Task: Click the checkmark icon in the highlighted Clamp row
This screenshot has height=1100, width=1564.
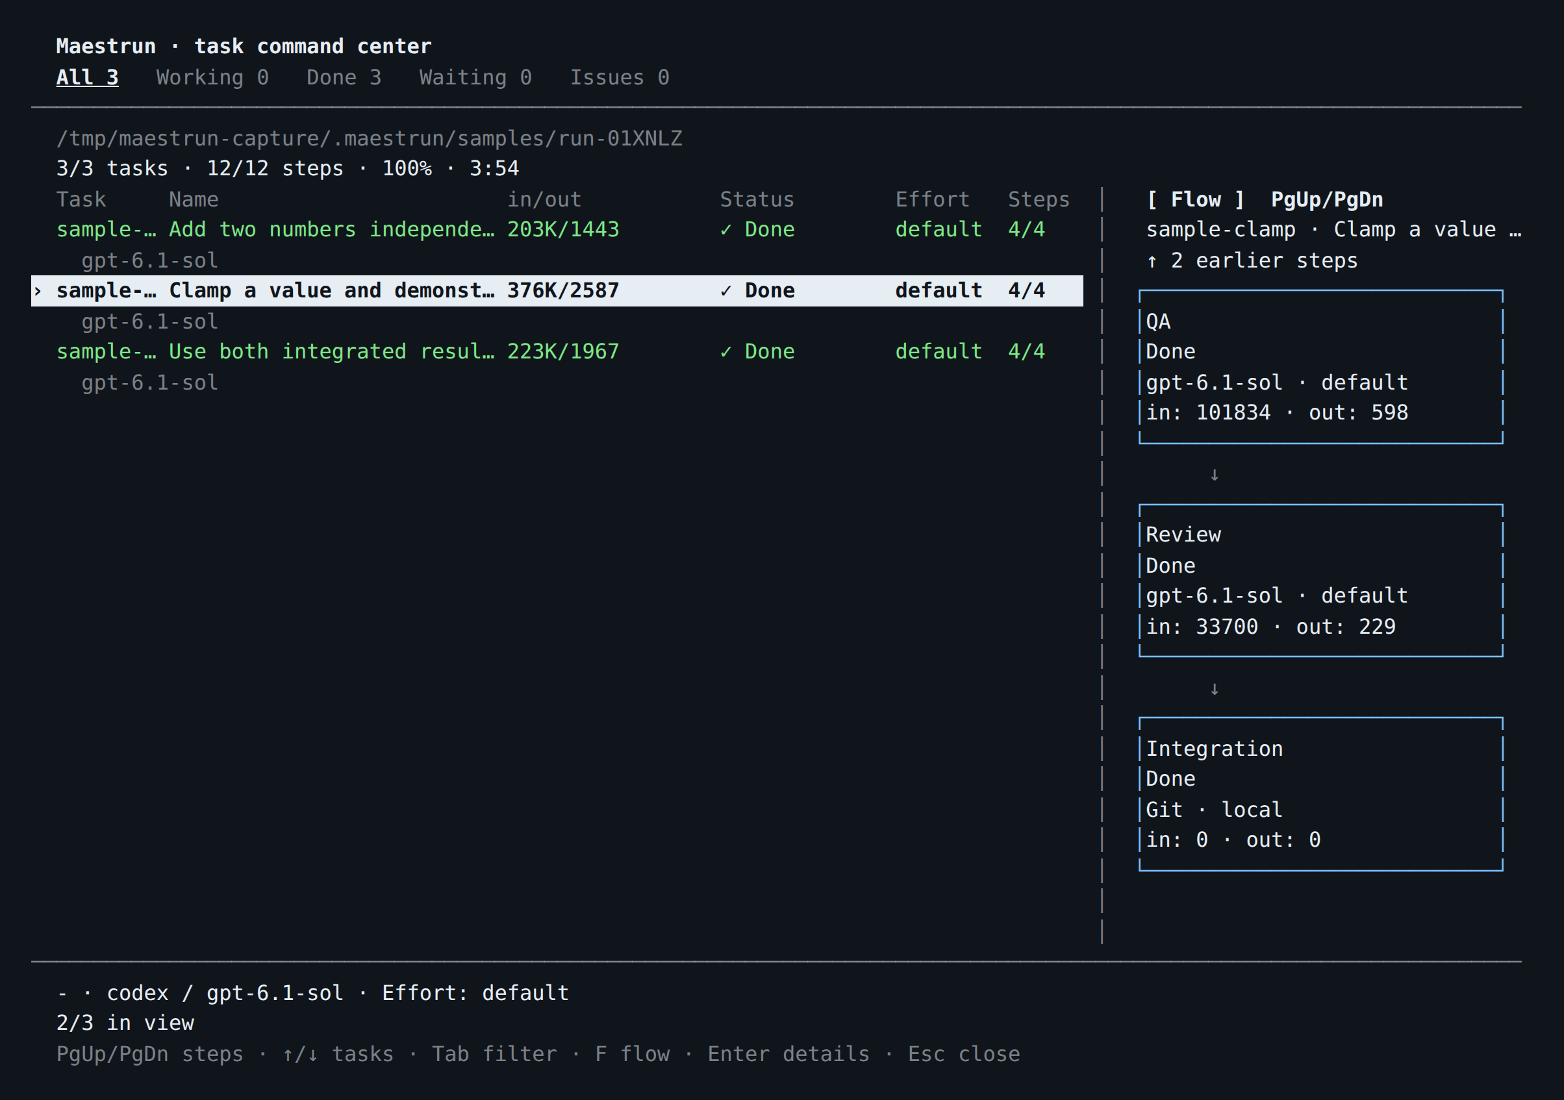Action: coord(726,291)
